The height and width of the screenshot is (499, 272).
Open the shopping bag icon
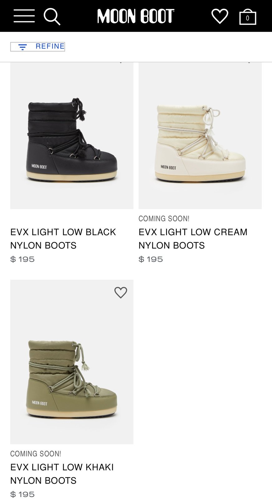[x=248, y=17]
